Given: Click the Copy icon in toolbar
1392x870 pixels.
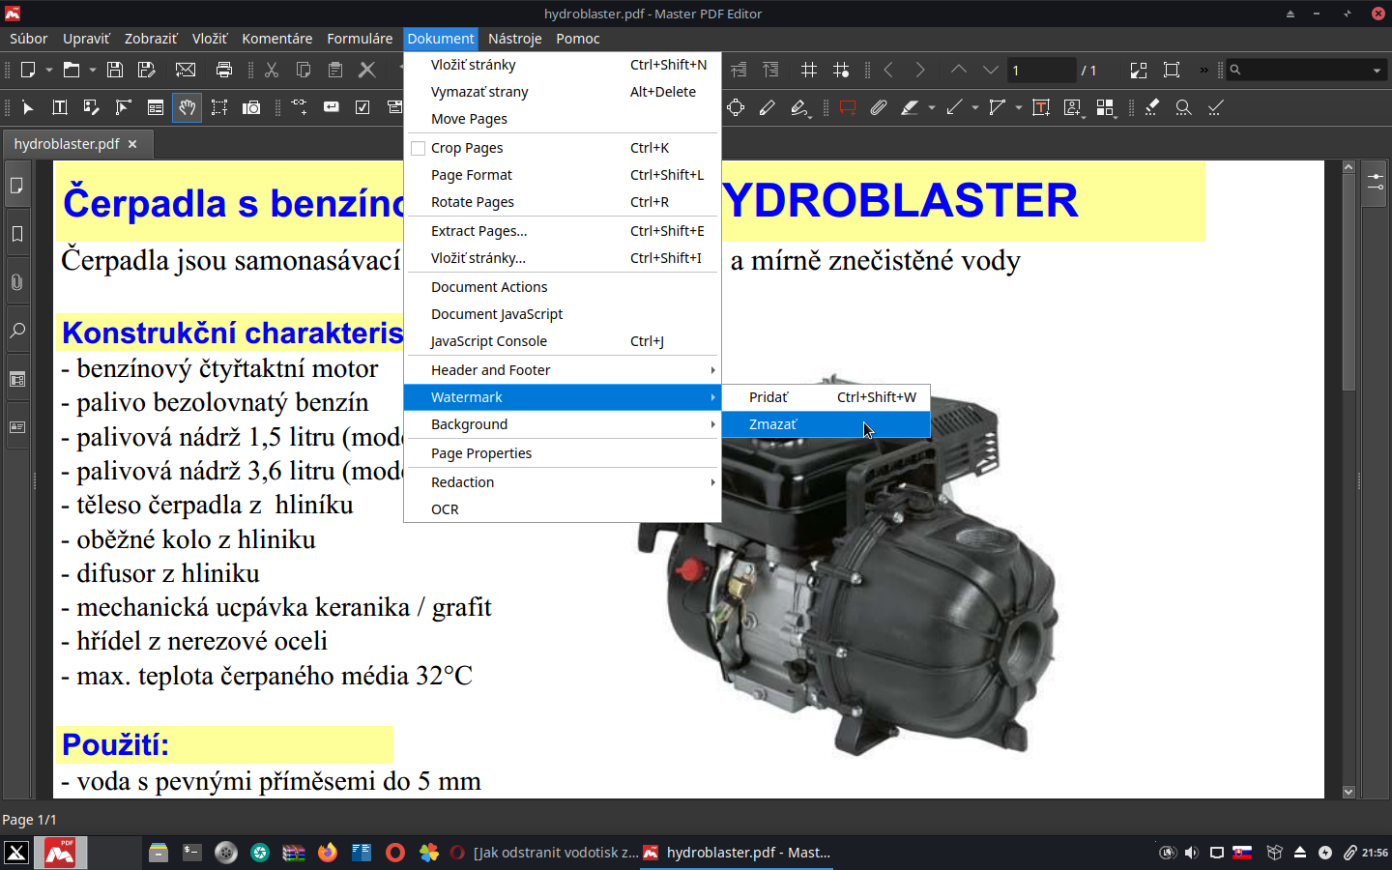Looking at the screenshot, I should click(304, 70).
